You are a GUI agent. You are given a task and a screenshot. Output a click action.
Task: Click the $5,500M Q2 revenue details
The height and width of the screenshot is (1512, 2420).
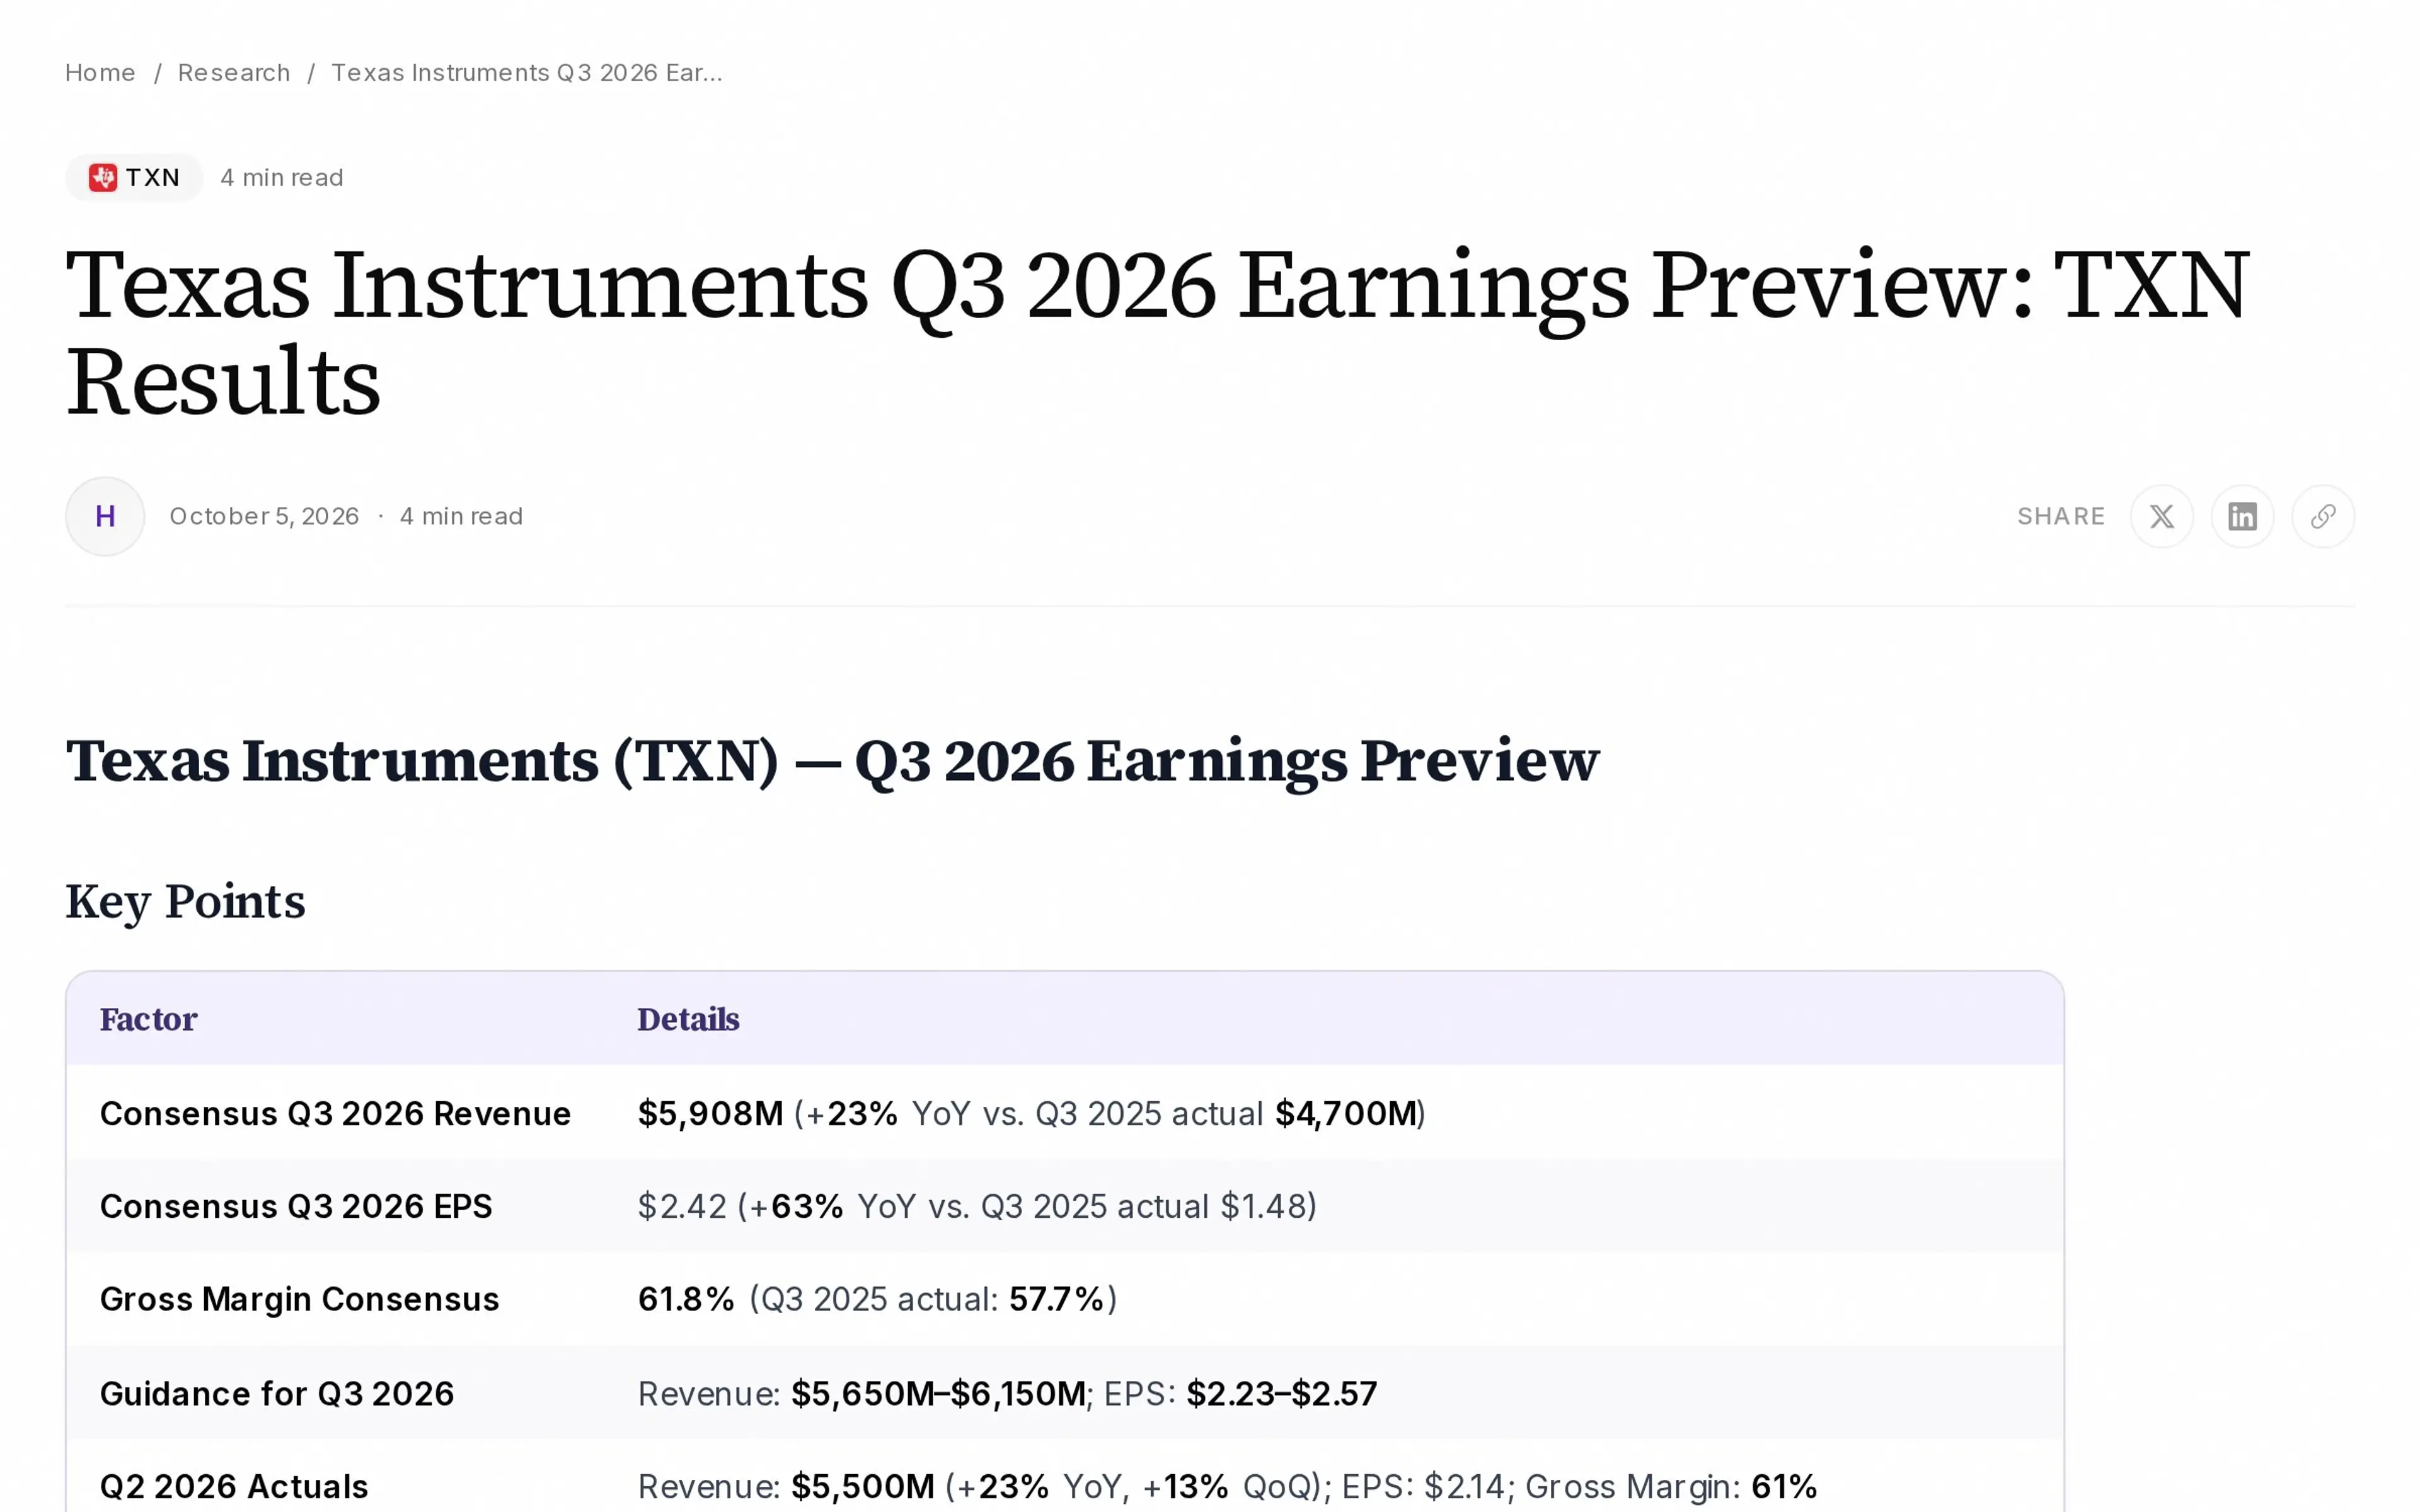tap(1227, 1486)
